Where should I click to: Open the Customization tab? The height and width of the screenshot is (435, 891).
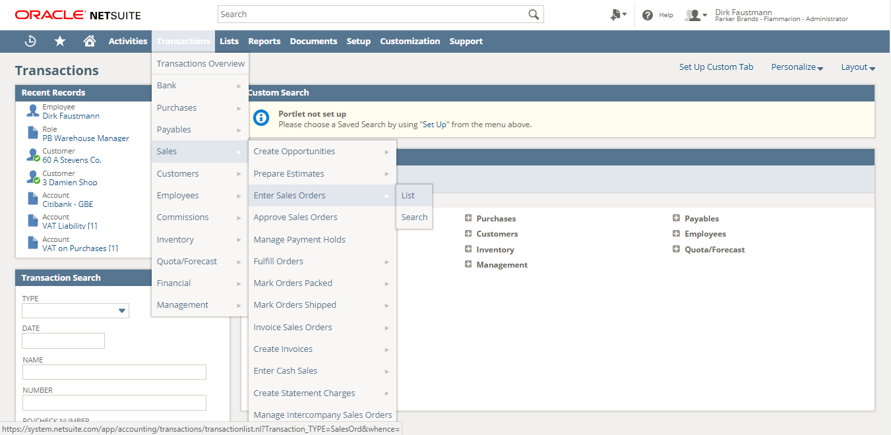[x=410, y=41]
